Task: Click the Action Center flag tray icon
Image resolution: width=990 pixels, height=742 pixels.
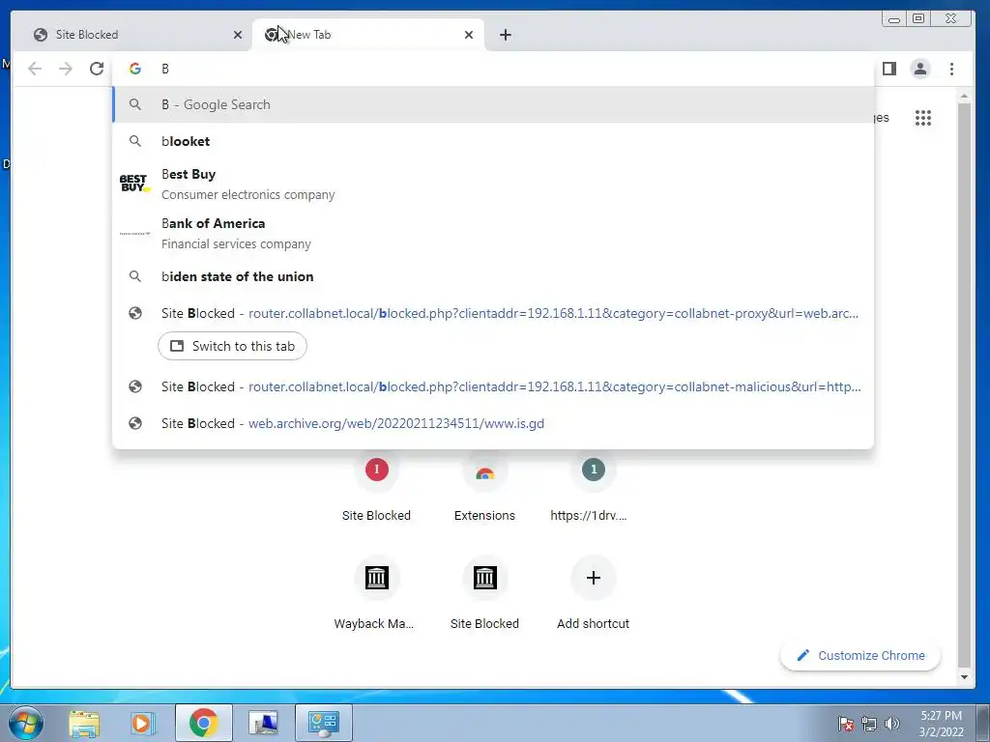Action: click(x=846, y=724)
